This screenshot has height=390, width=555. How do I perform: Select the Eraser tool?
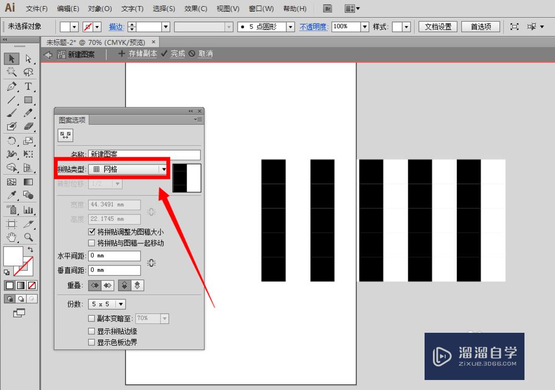coord(28,127)
